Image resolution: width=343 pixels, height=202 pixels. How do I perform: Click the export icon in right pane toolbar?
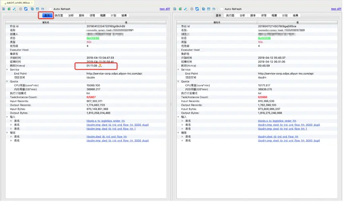point(175,9)
